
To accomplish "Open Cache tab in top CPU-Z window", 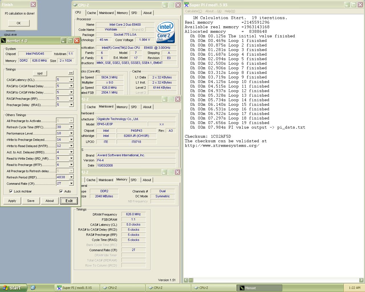I will pos(92,13).
